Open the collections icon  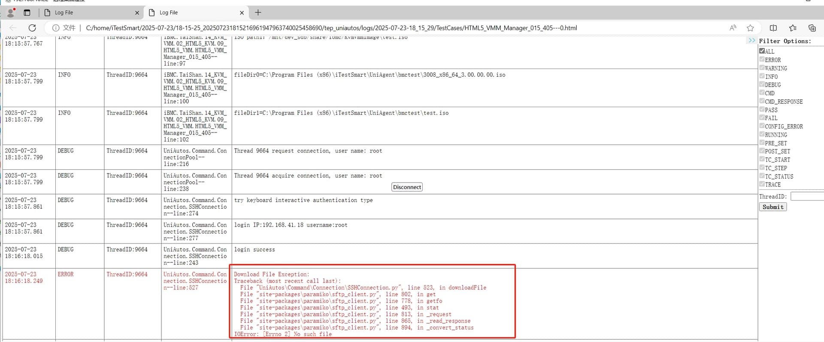[x=812, y=28]
